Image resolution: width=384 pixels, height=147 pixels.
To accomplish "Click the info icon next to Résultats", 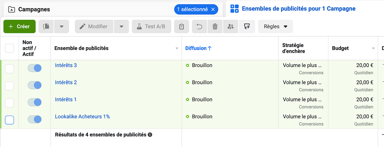I will (150, 135).
